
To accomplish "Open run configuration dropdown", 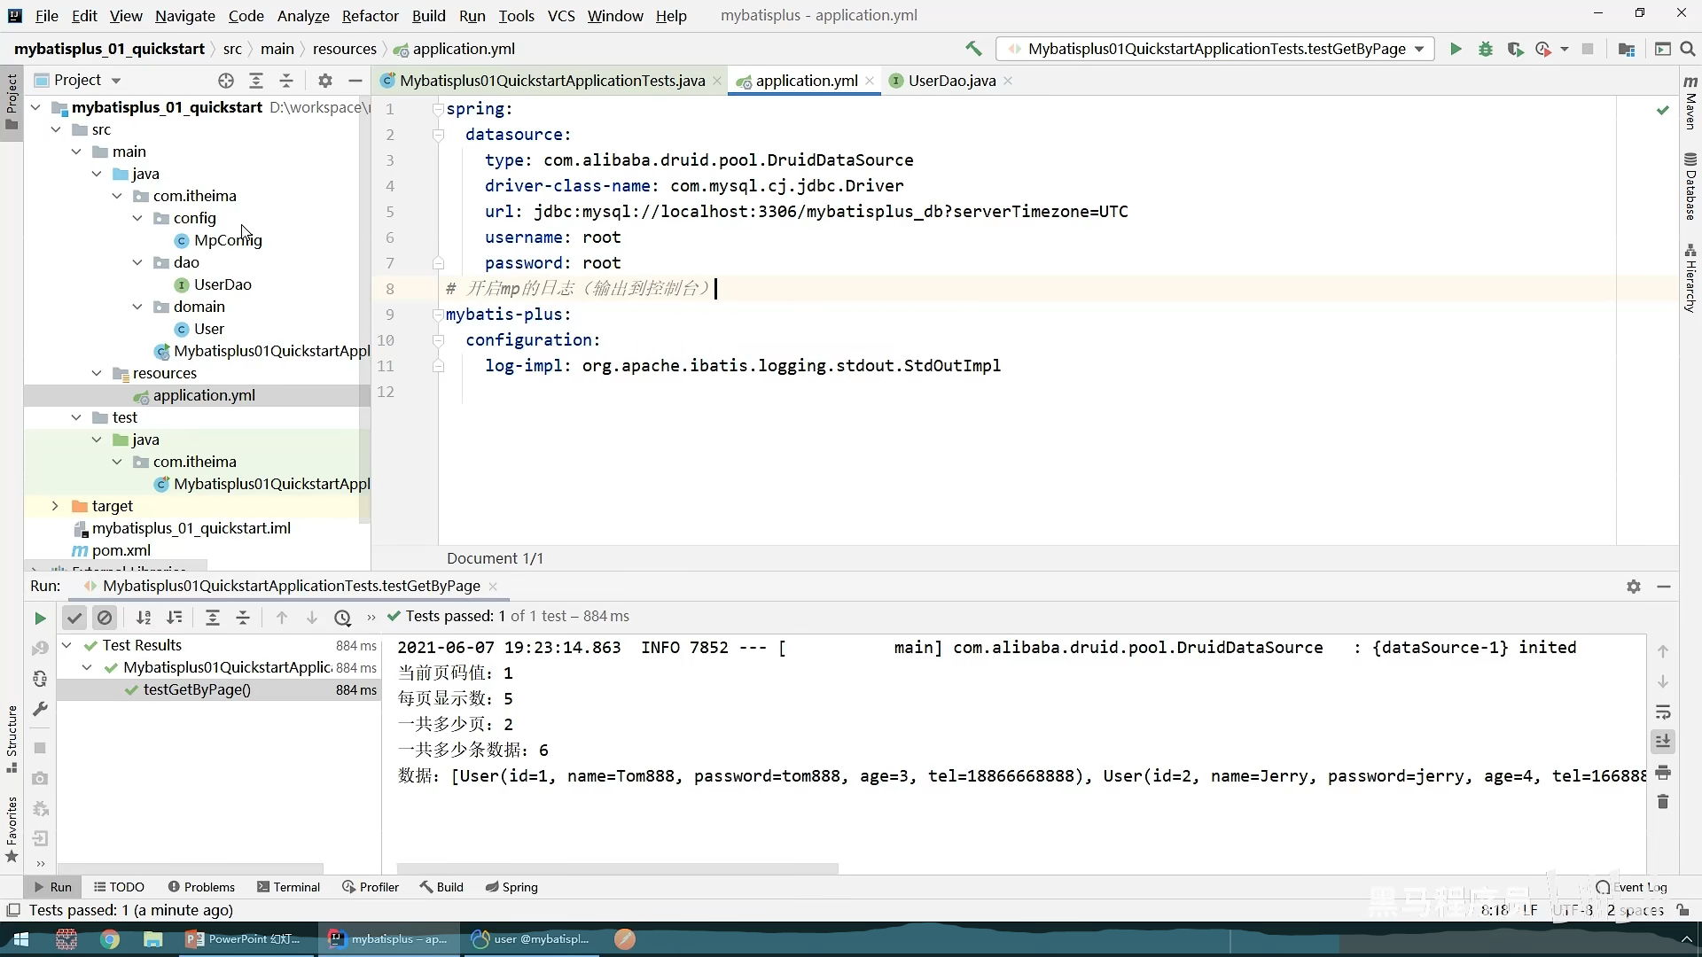I will [1419, 50].
